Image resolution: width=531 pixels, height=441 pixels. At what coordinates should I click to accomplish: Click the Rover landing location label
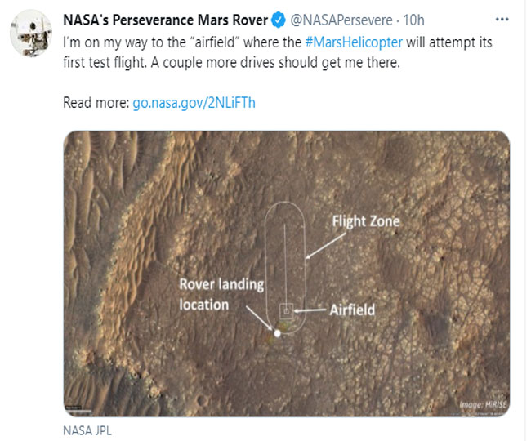221,295
